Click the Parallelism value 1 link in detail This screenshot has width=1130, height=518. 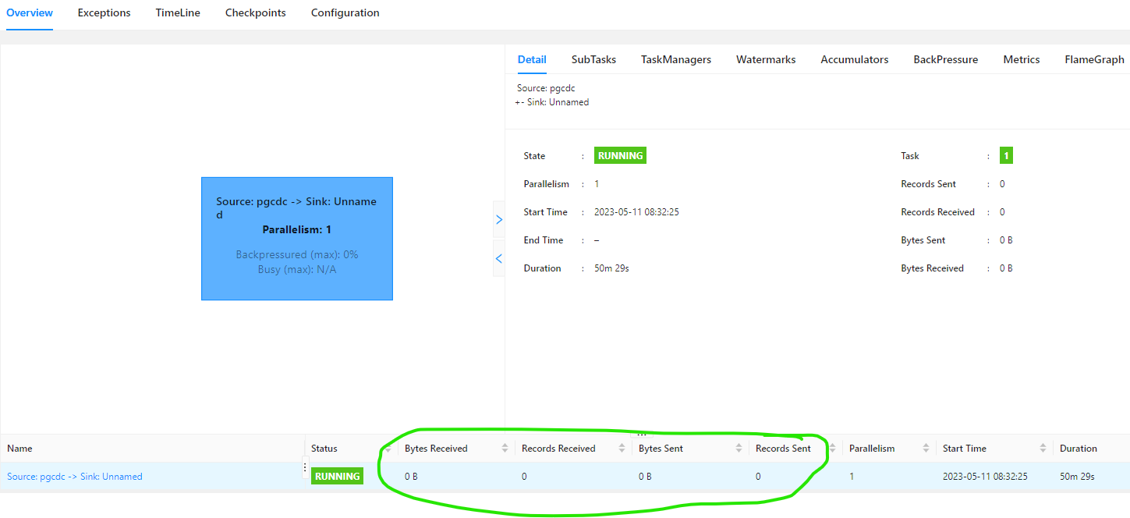pos(597,184)
